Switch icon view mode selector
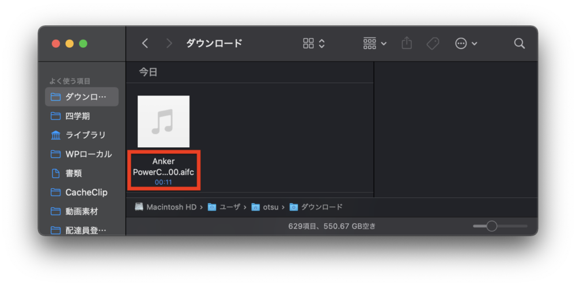 [x=314, y=43]
